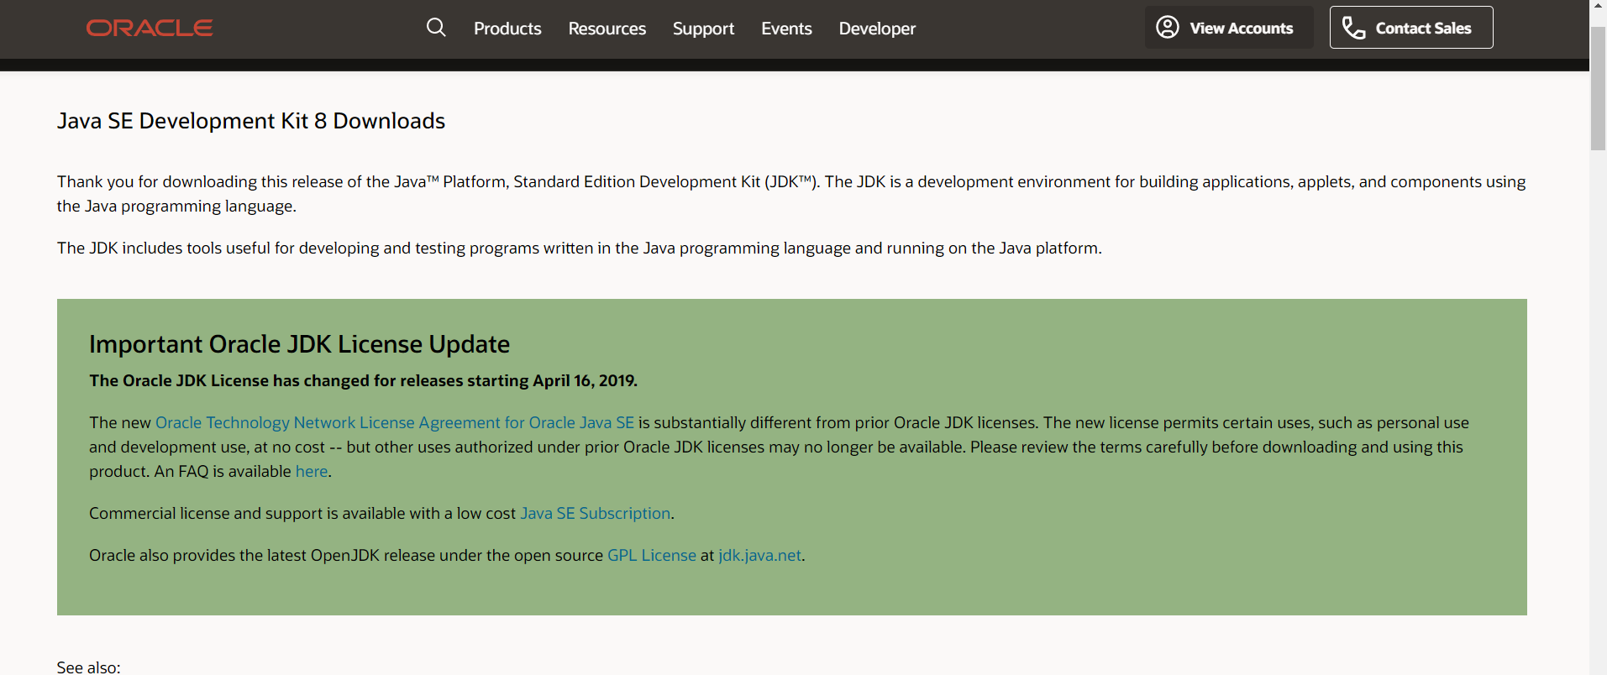Open the Support menu

tap(703, 29)
